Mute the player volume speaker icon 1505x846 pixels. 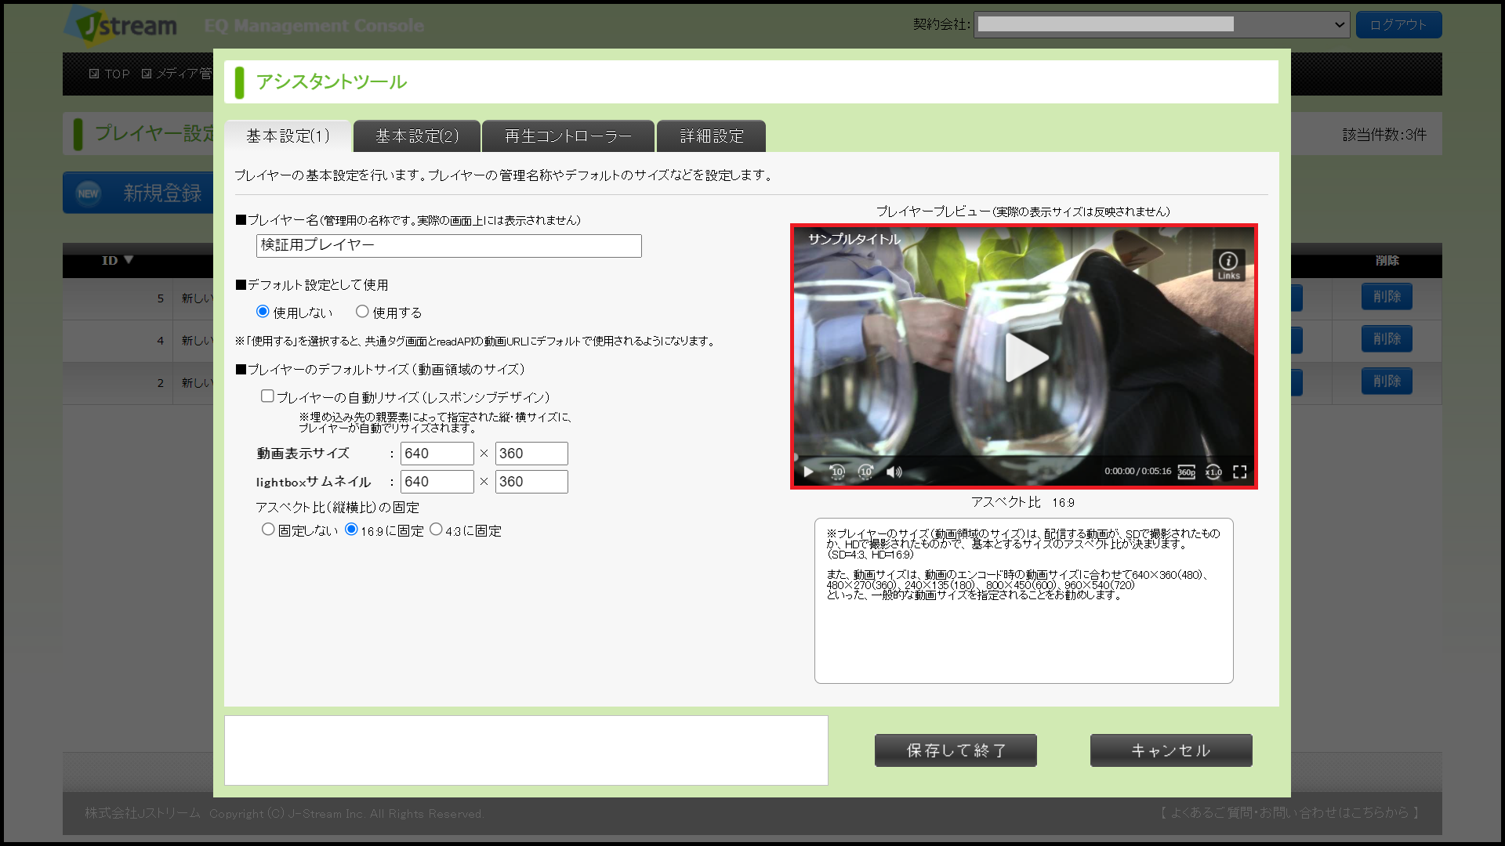(894, 472)
